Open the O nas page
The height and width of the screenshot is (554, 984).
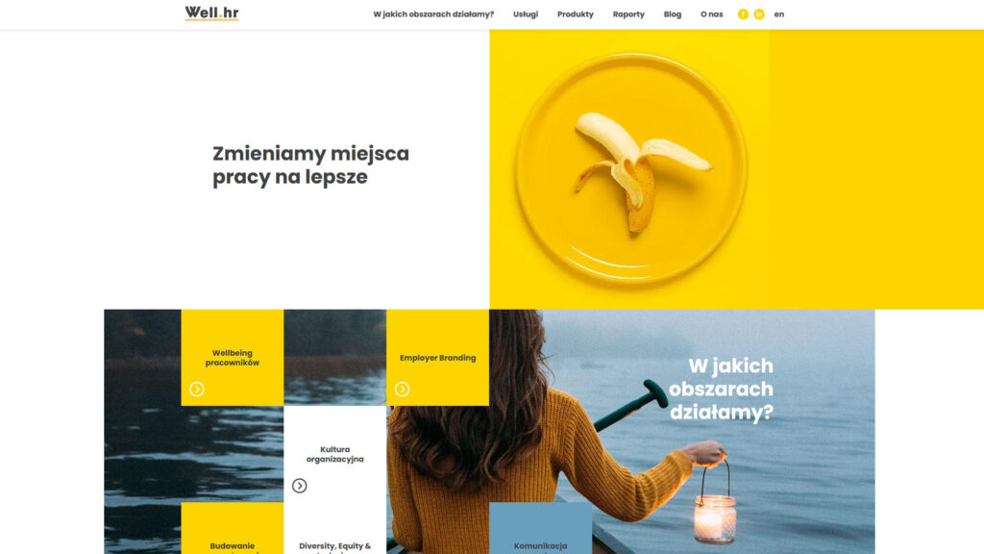pyautogui.click(x=712, y=14)
